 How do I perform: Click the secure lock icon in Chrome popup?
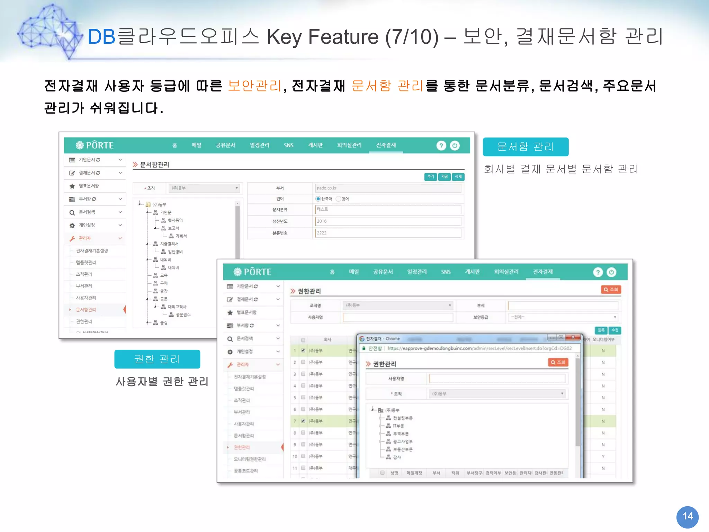tap(364, 348)
